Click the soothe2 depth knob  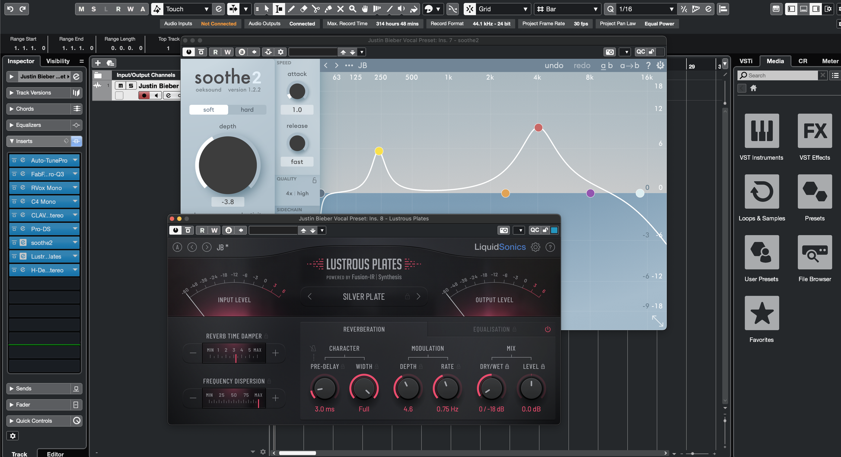click(x=228, y=165)
